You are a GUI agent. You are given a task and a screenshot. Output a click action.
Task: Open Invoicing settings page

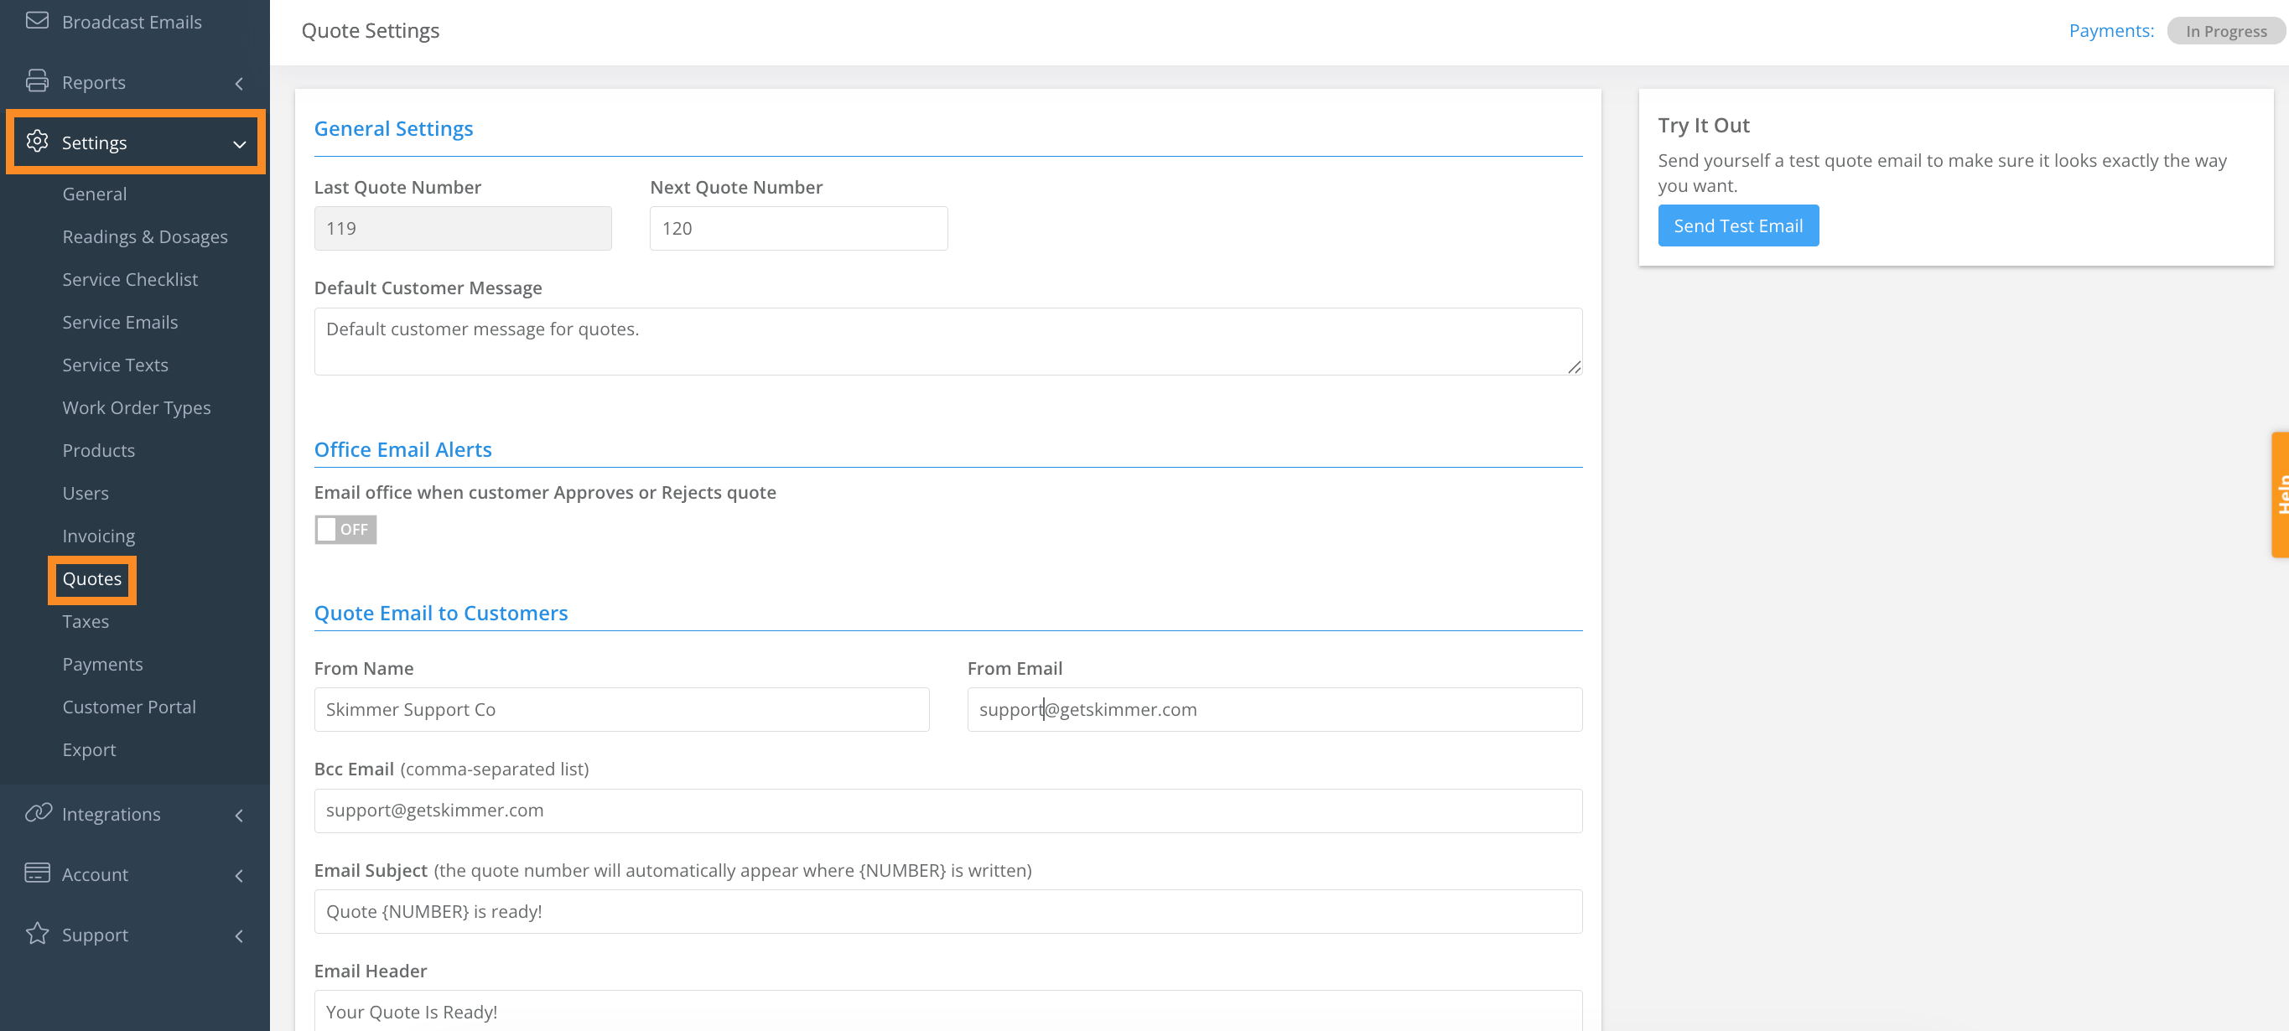point(99,536)
